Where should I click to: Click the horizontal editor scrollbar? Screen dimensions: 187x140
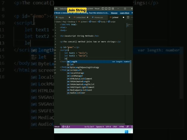tap(92, 124)
